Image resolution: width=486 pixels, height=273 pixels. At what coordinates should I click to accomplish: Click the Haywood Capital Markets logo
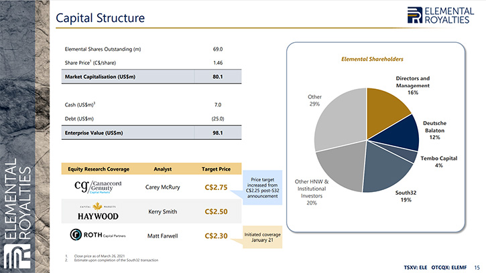[98, 211]
